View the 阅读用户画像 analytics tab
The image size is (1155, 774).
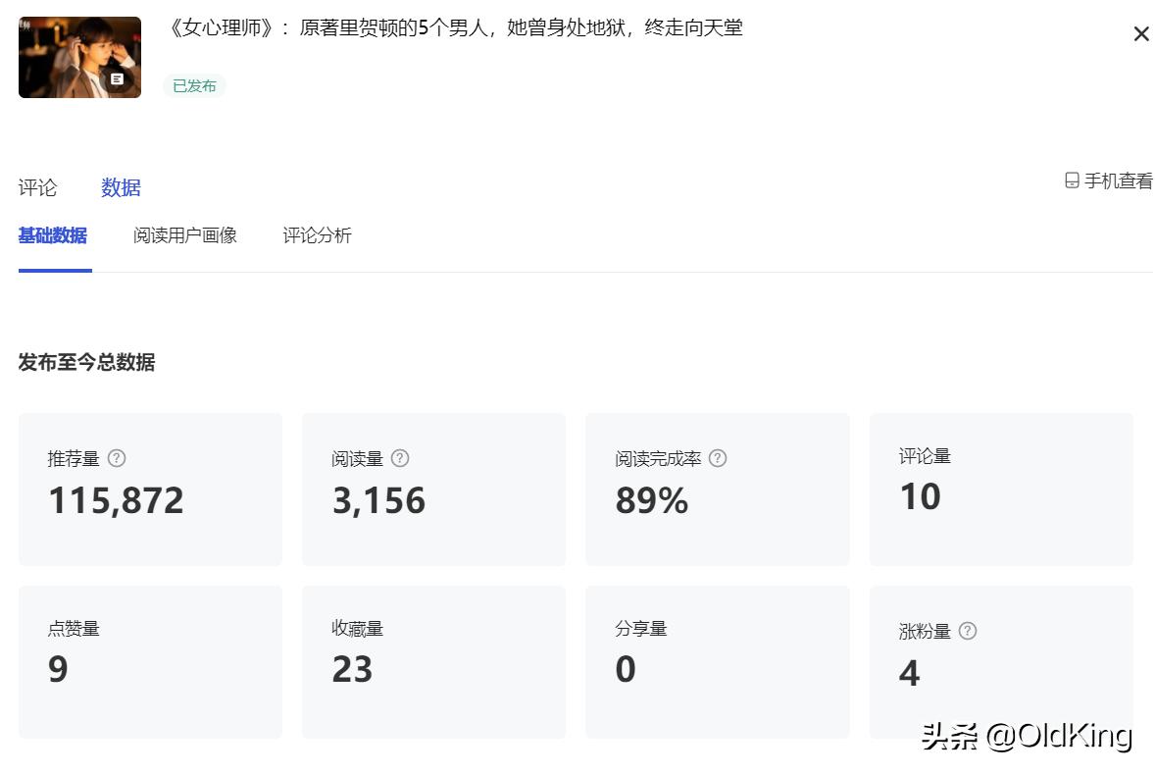tap(184, 235)
